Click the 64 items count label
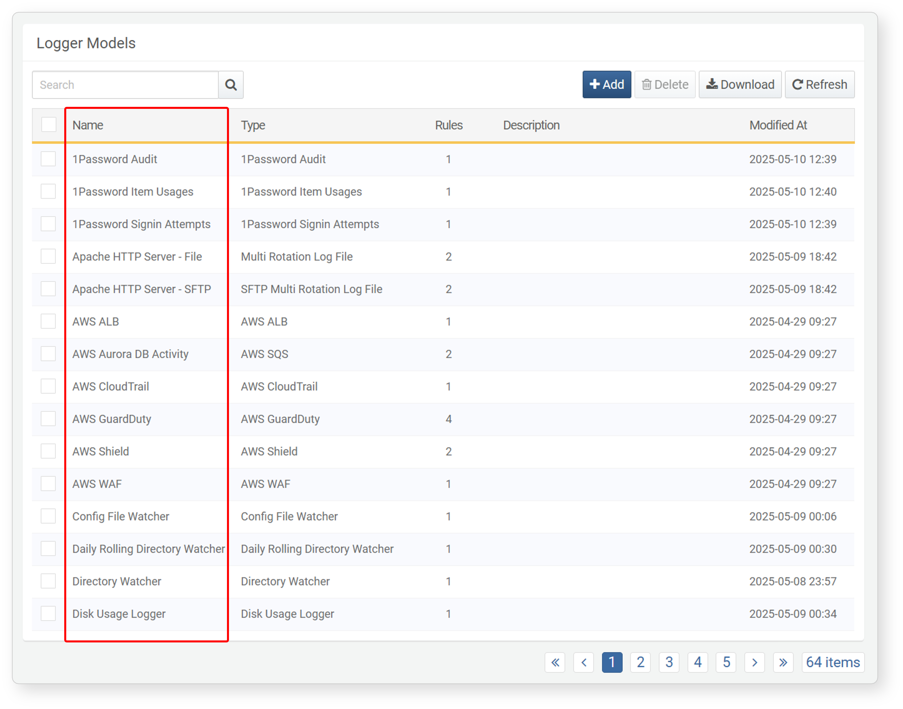 833,662
